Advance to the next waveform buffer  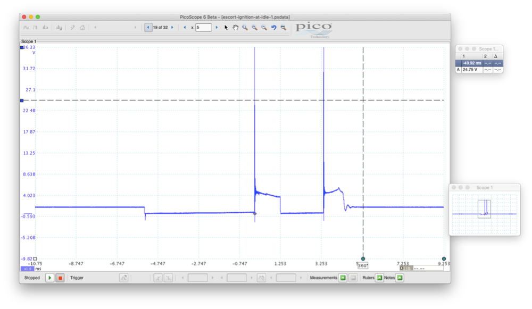(172, 27)
